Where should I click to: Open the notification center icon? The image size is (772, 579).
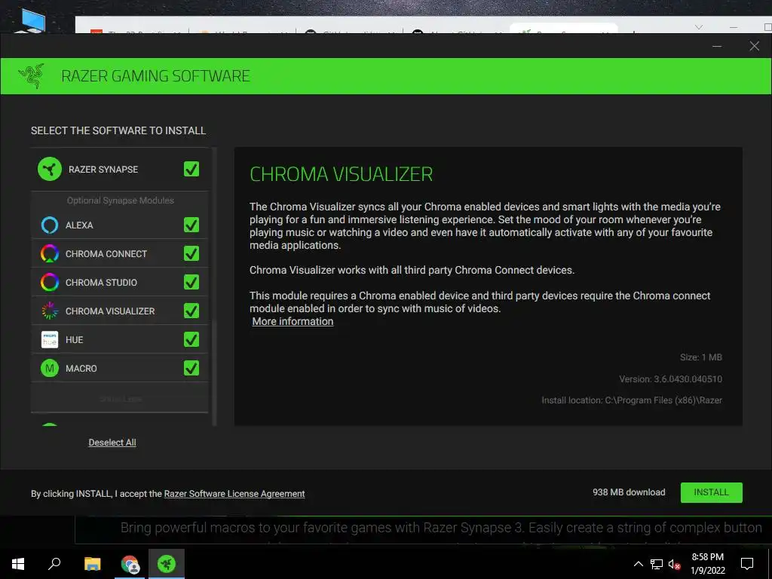pos(747,564)
